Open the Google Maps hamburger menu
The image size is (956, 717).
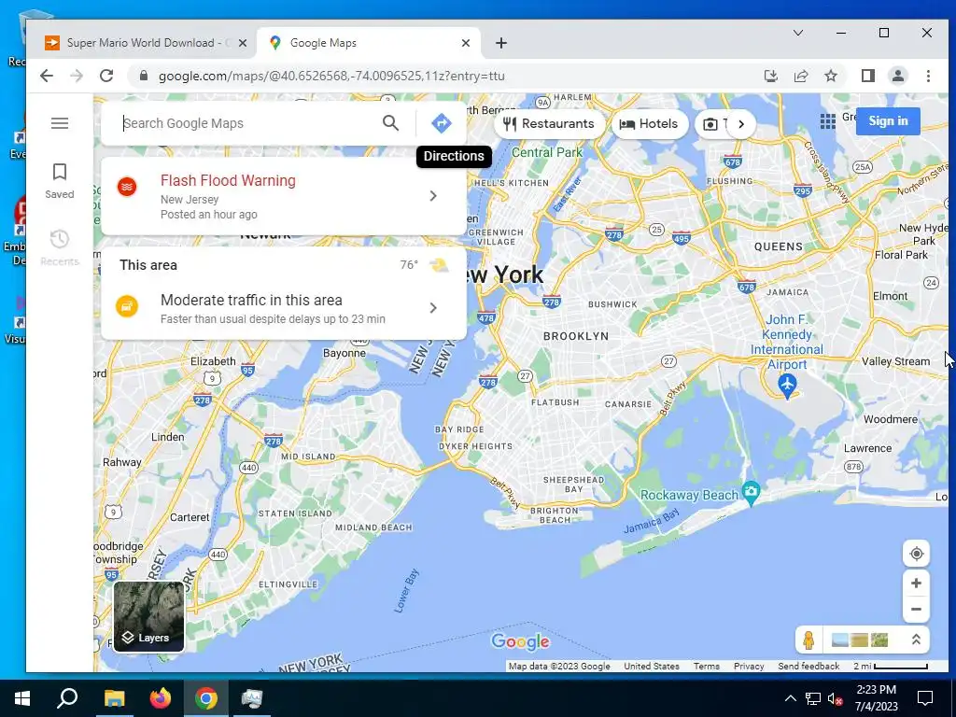59,123
